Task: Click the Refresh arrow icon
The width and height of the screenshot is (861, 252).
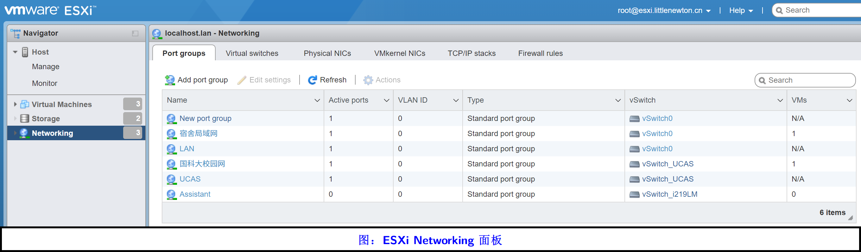Action: (312, 80)
